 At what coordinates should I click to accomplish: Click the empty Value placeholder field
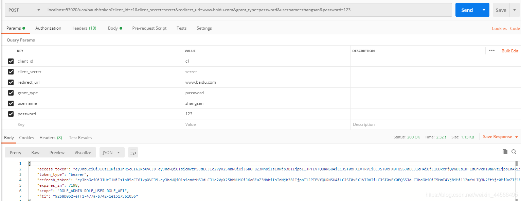(x=267, y=124)
